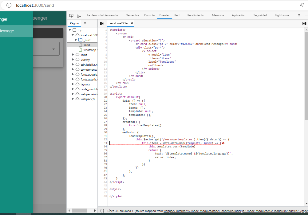Switch to the Consola tab

(x=149, y=15)
